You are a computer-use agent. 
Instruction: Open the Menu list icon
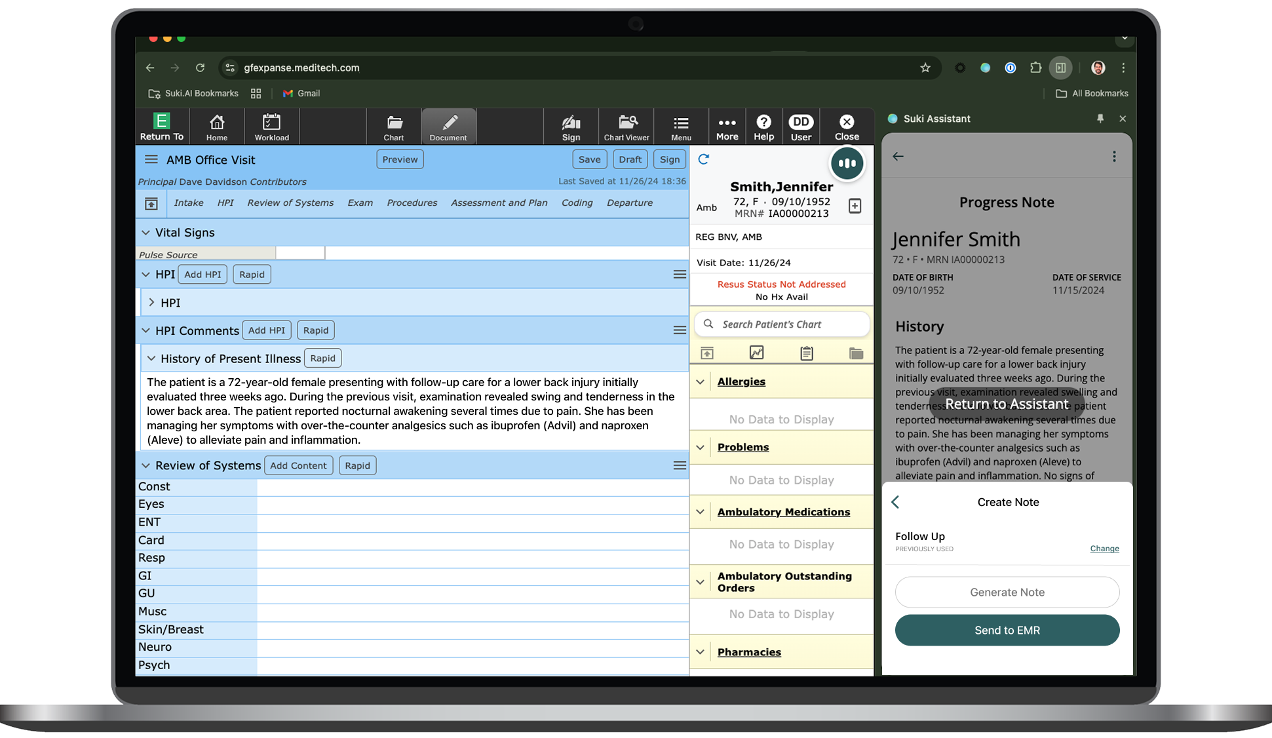681,126
